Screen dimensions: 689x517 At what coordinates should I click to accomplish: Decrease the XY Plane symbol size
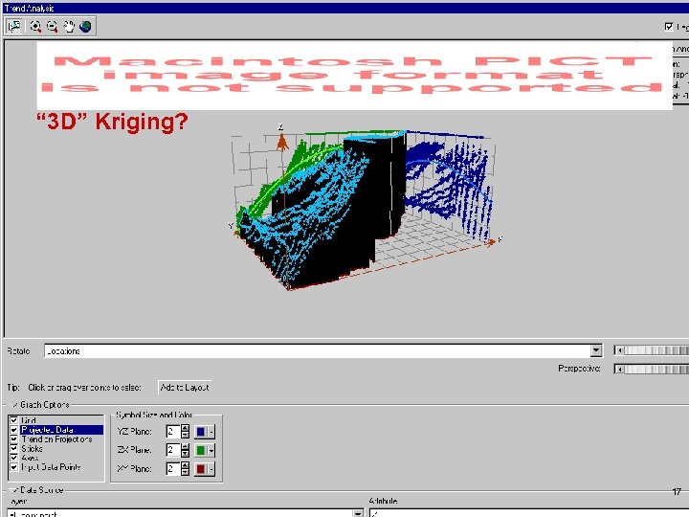(x=185, y=472)
